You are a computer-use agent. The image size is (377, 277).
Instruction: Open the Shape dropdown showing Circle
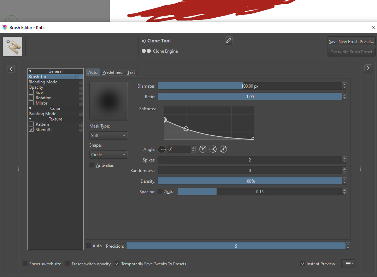click(x=108, y=155)
